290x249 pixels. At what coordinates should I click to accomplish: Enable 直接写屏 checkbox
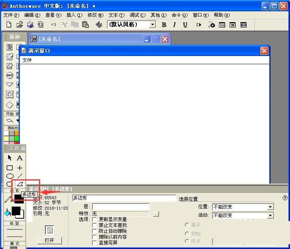click(94, 242)
